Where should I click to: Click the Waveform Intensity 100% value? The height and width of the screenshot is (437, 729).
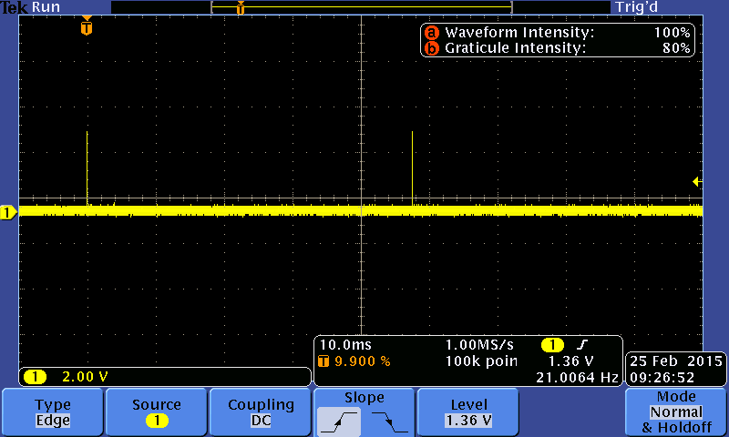(x=672, y=33)
